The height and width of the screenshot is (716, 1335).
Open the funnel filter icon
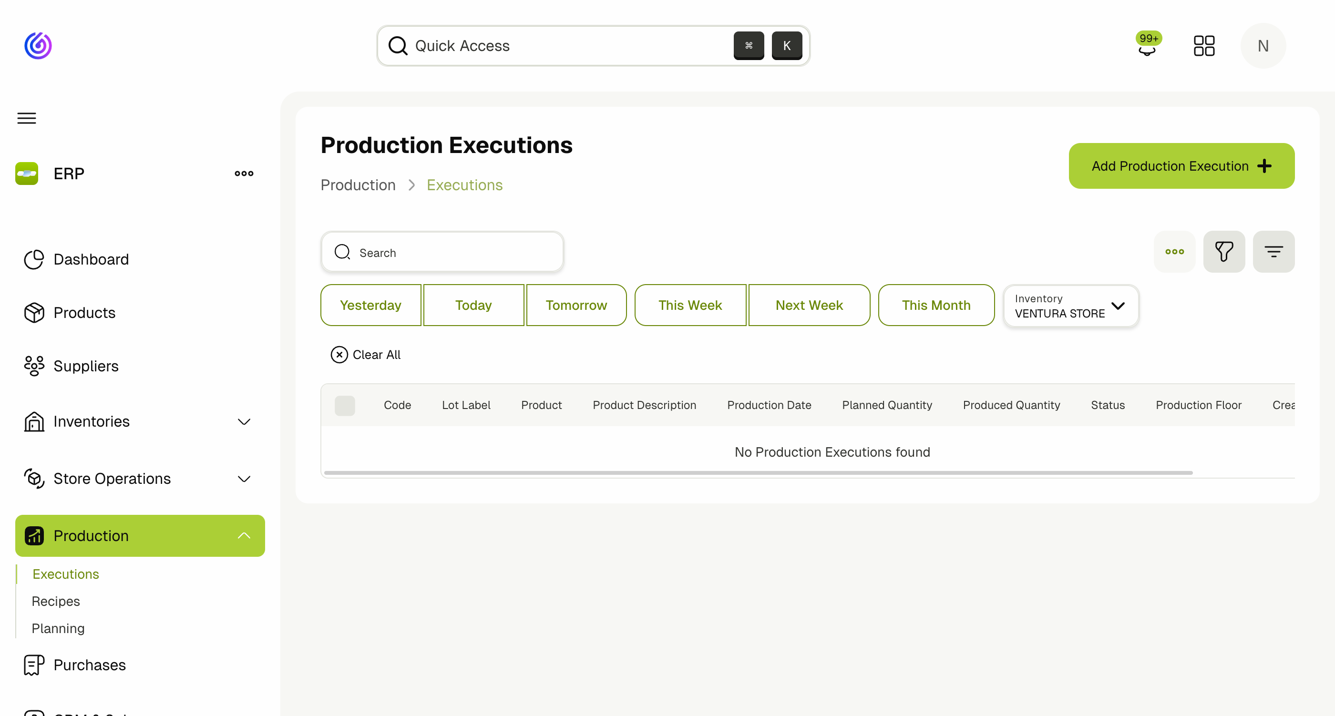1224,252
